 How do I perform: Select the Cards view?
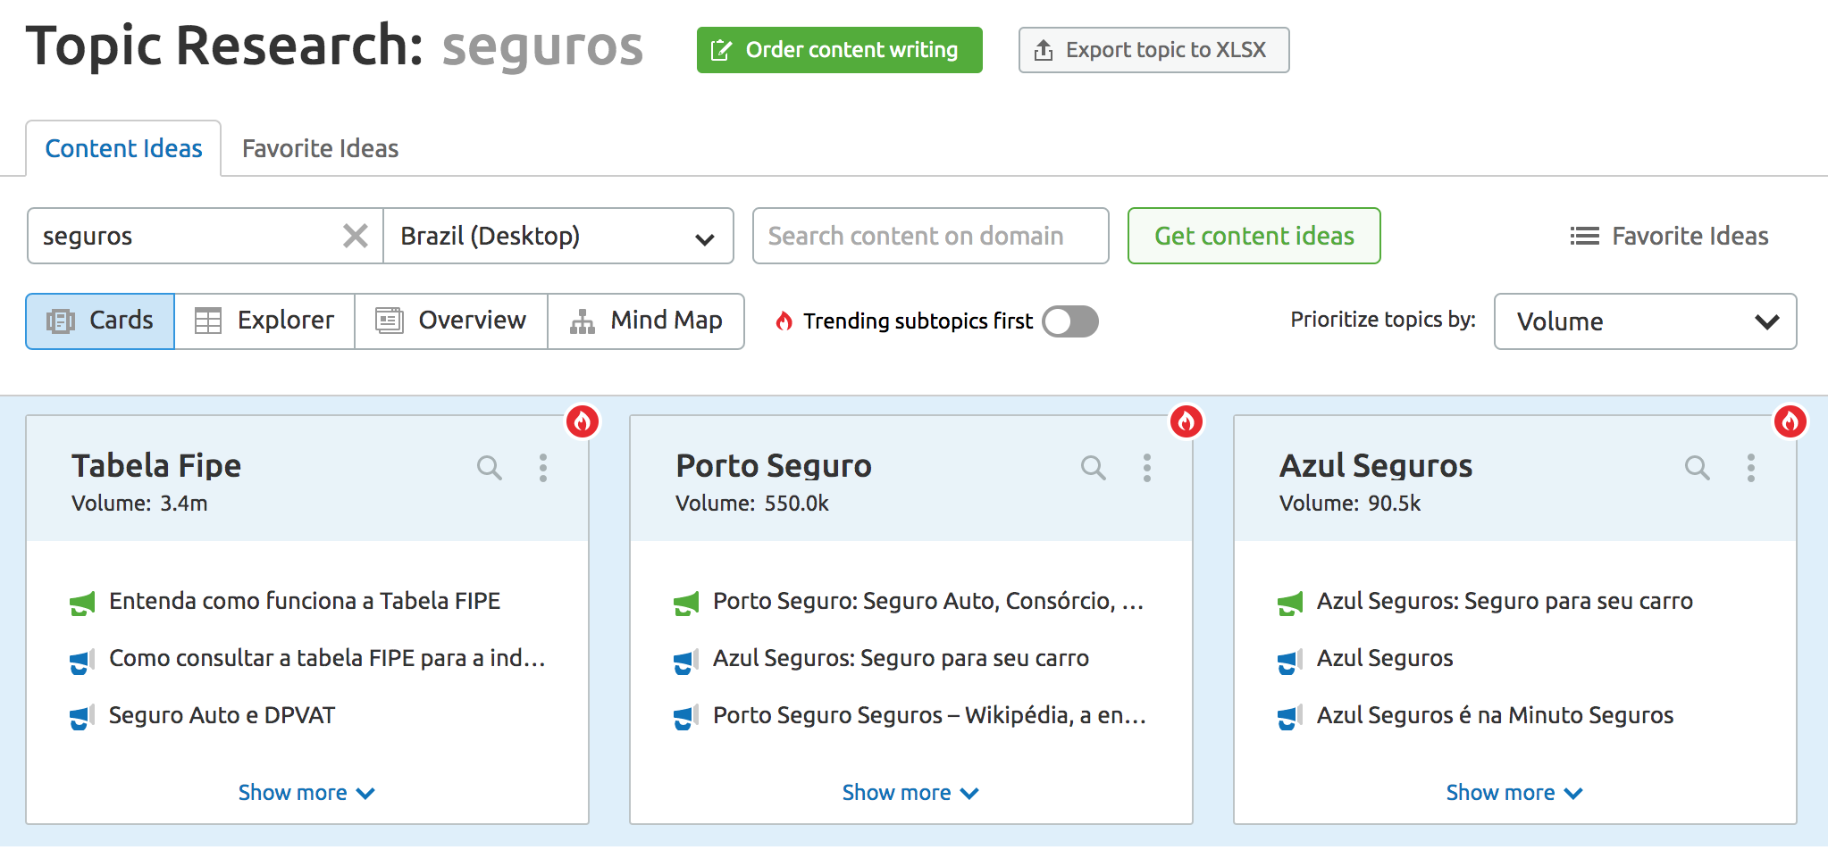pyautogui.click(x=100, y=321)
